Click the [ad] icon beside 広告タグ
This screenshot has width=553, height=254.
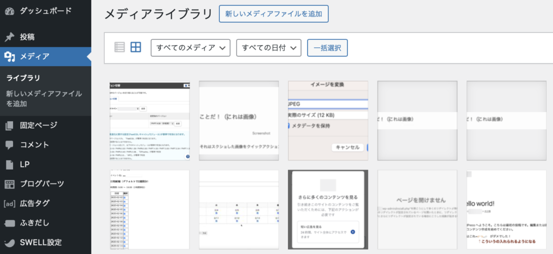tap(9, 203)
